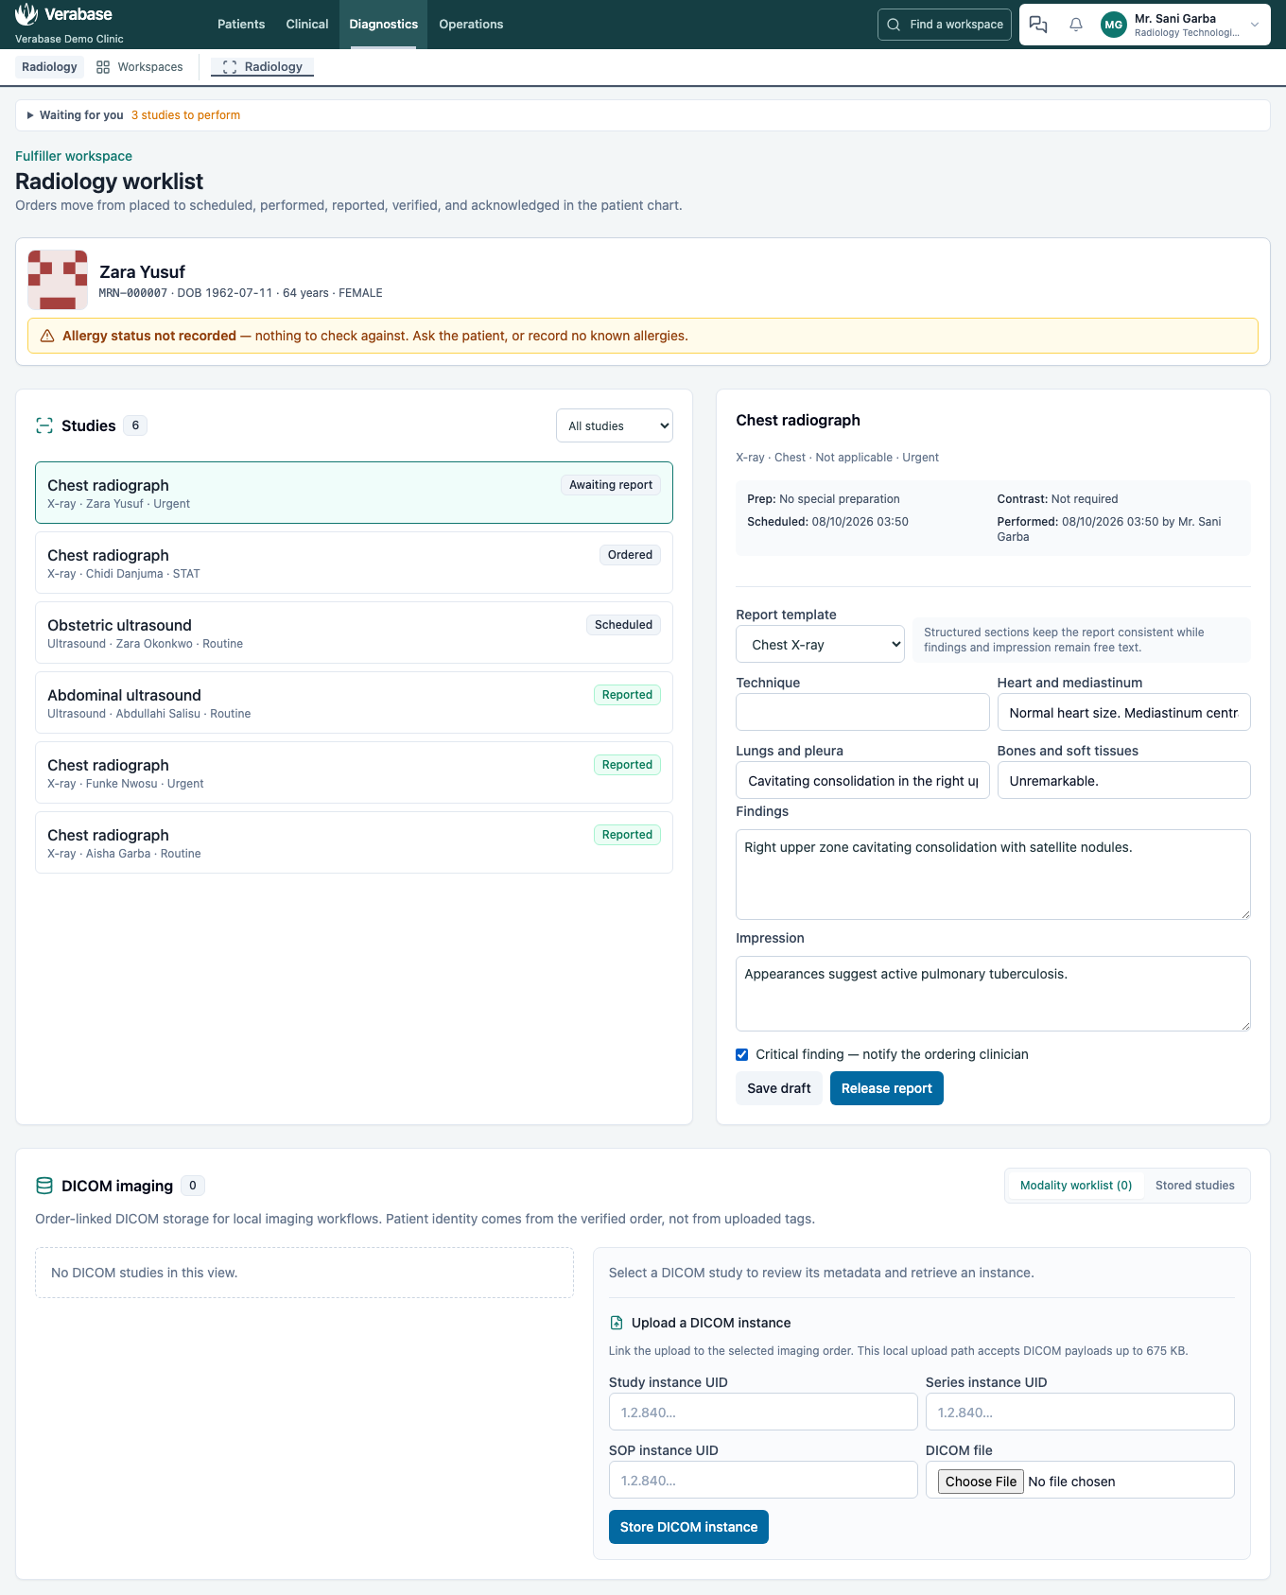Click the Series instance UID field
The image size is (1286, 1595).
click(1080, 1412)
